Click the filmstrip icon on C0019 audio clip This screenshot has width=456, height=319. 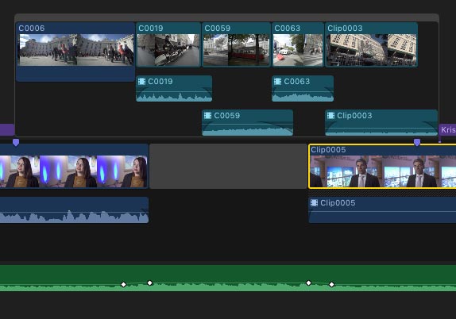pyautogui.click(x=141, y=82)
